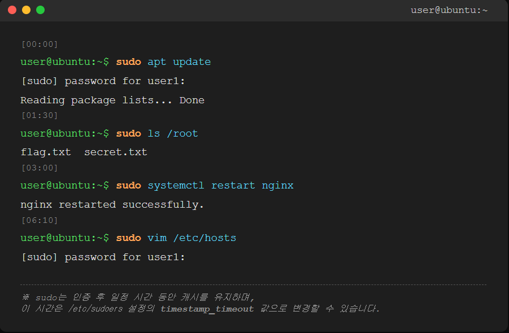Click 'nginx restarted successfully.' output
The width and height of the screenshot is (509, 333).
click(112, 205)
